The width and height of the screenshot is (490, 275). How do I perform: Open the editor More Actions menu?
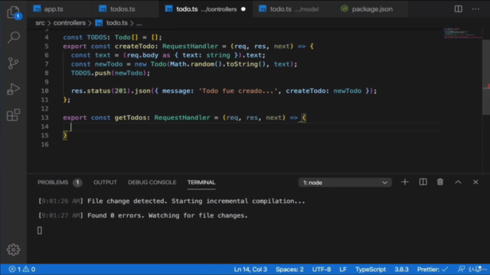(x=475, y=9)
